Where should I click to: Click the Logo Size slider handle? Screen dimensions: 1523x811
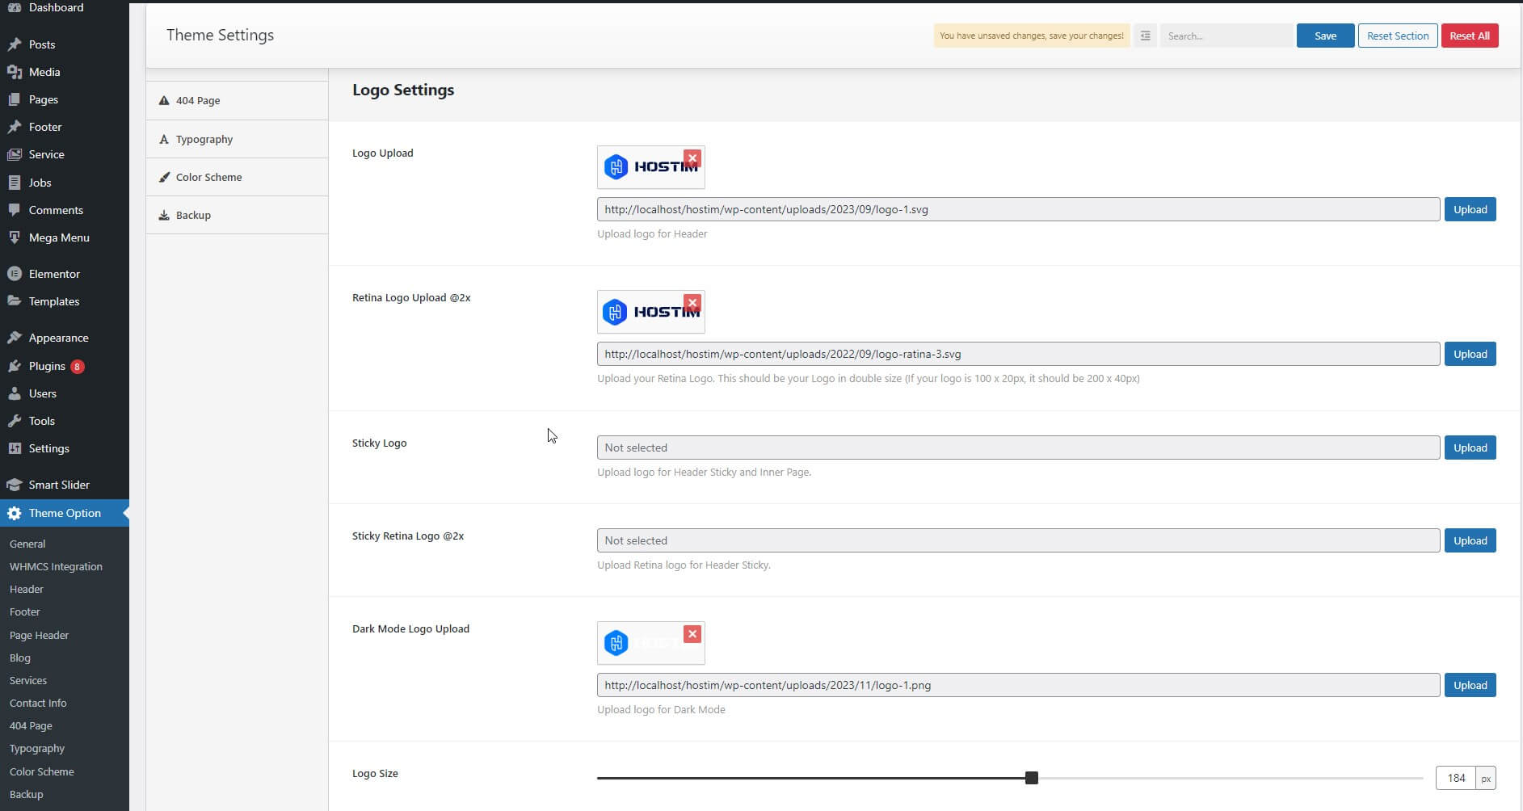point(1031,778)
